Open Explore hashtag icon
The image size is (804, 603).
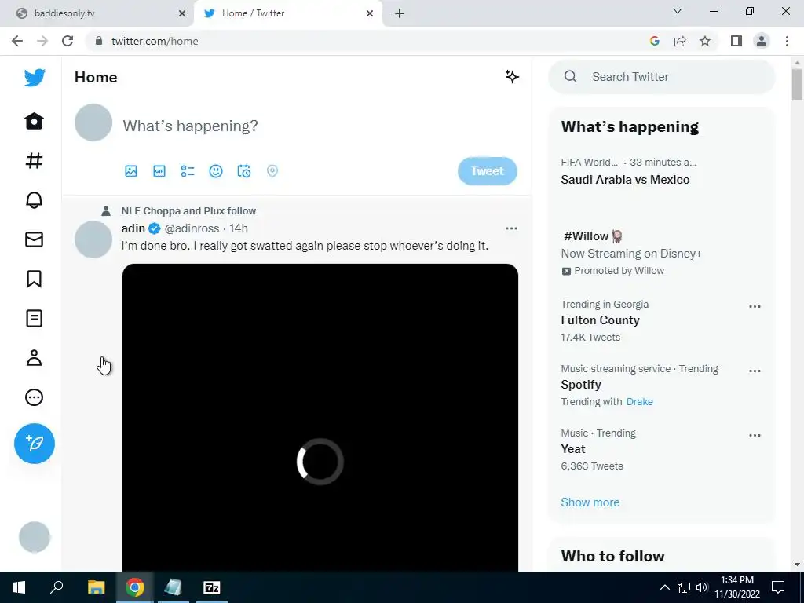[35, 160]
